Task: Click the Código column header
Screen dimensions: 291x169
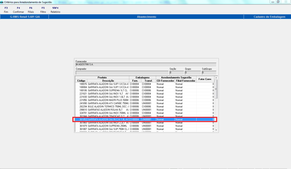Action: pos(81,81)
